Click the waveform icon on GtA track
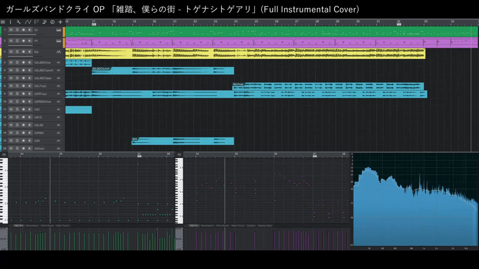This screenshot has width=479, height=269. pos(58,140)
